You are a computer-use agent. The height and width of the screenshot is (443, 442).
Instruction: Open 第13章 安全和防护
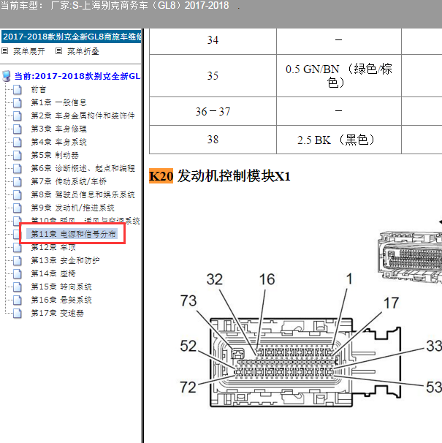[65, 260]
